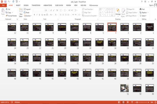Expand Shape Fill dropdown
Viewport: 157px width, 104px height.
[130, 9]
